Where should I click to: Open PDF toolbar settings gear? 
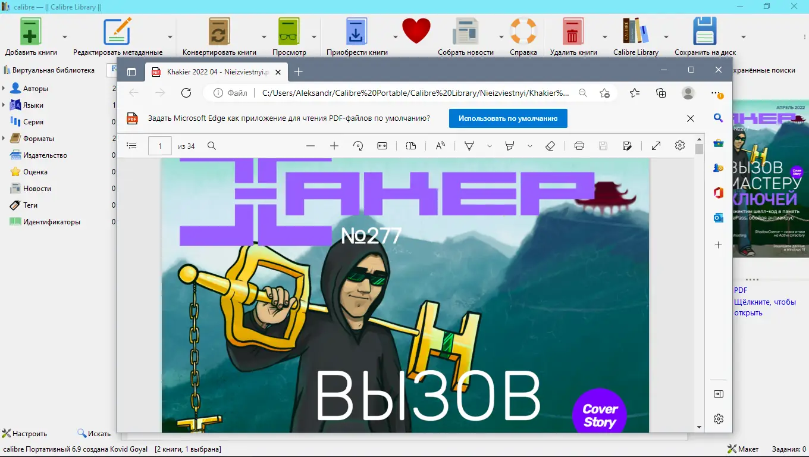coord(680,146)
